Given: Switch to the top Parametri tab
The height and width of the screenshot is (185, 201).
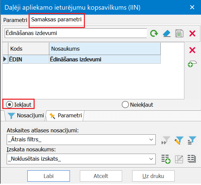Looking at the screenshot, I should pyautogui.click(x=15, y=20).
